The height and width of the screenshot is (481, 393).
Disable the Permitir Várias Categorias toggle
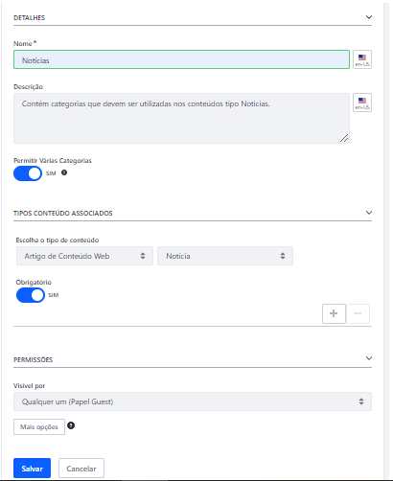pos(28,173)
